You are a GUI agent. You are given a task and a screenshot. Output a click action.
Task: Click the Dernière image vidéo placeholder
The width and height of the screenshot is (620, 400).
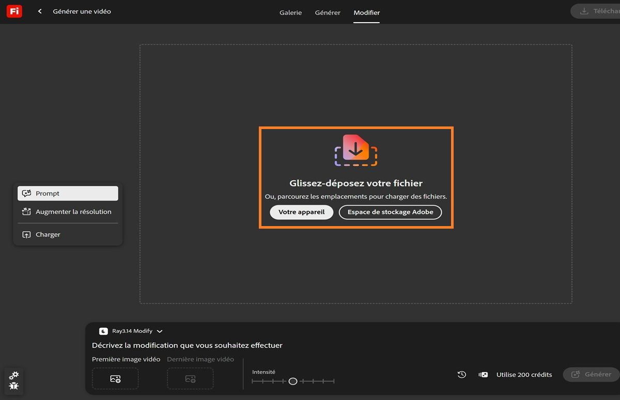(x=190, y=379)
